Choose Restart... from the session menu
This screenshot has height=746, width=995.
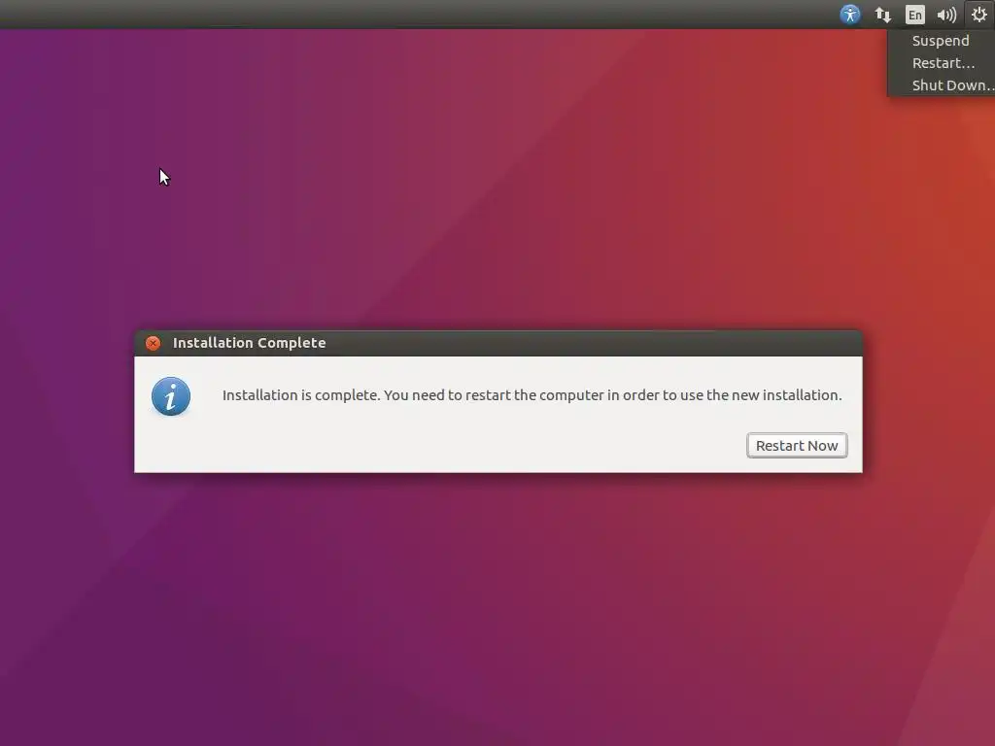[943, 63]
